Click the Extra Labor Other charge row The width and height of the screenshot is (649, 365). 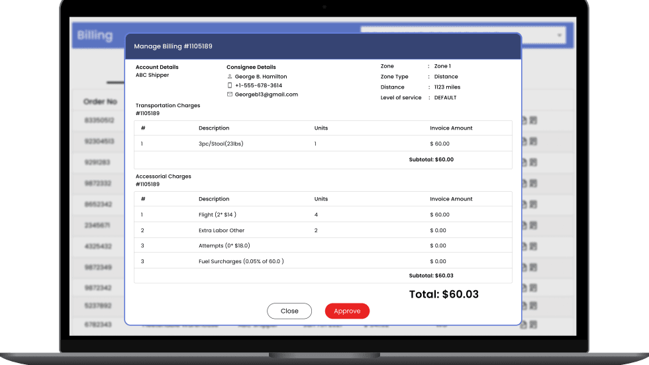coord(323,230)
